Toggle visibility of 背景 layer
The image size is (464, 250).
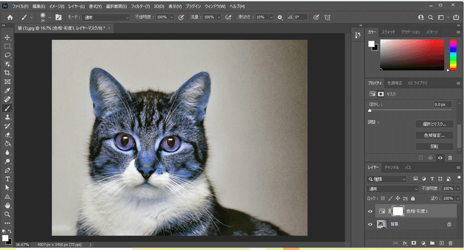(370, 224)
